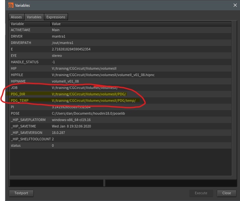
Task: Click the _HIP_SAVEPLATFORM variable name
Action: (28, 120)
